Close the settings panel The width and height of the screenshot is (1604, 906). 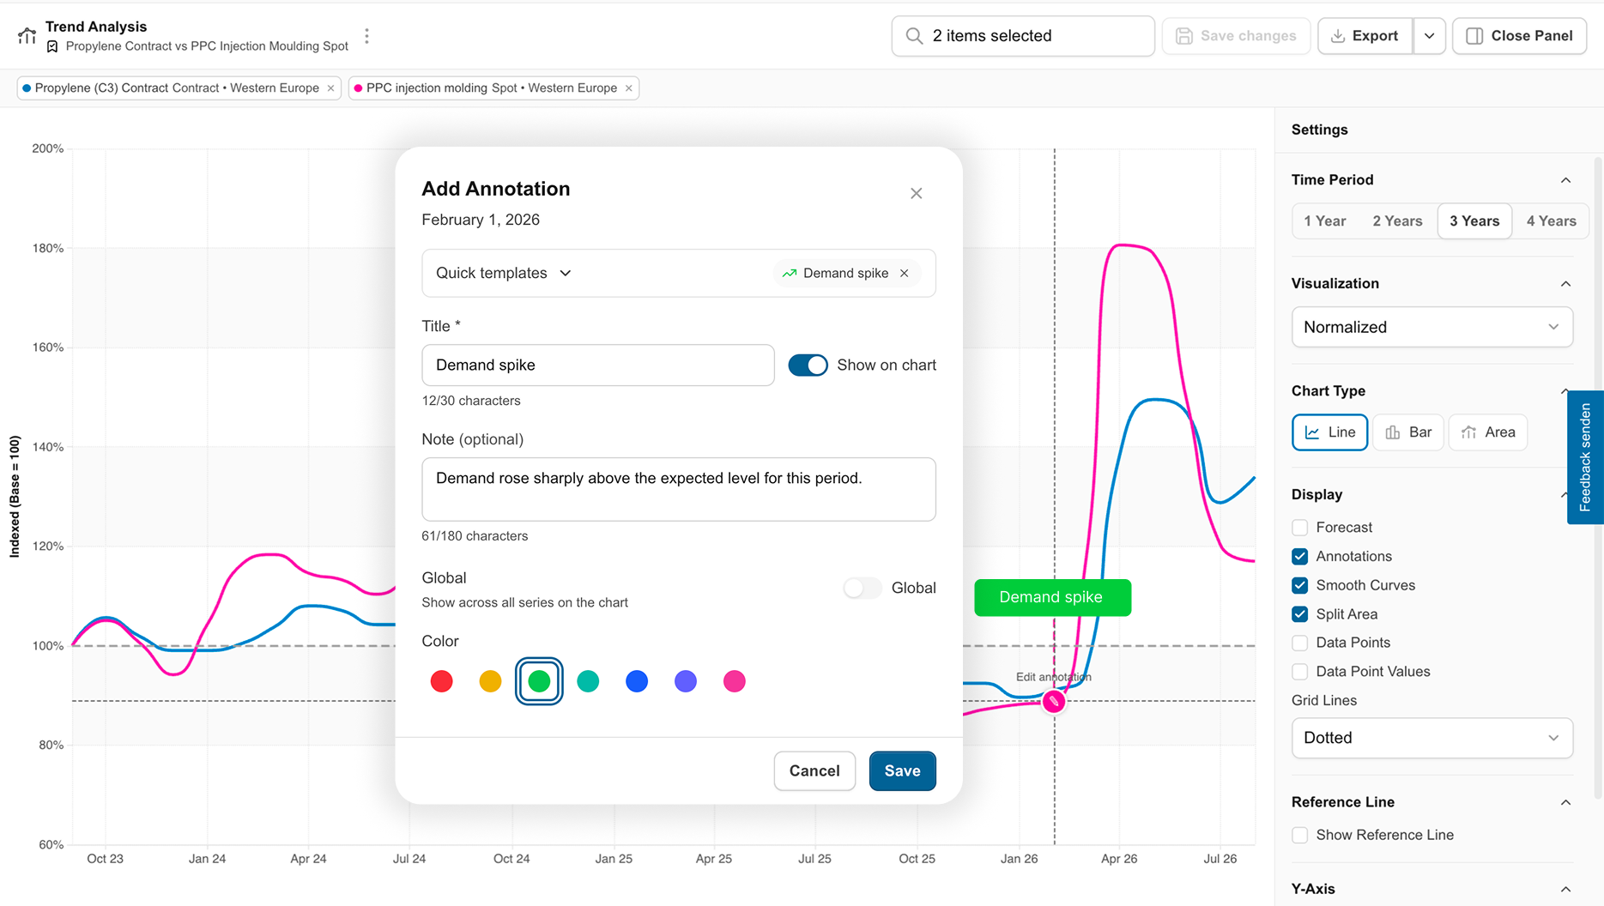[1519, 36]
